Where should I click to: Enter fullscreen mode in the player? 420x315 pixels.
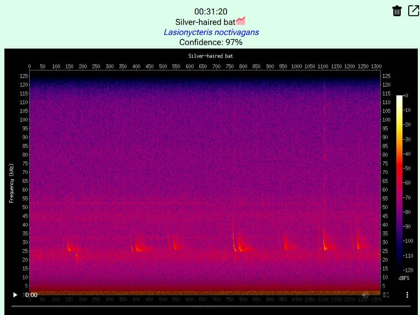click(x=386, y=295)
